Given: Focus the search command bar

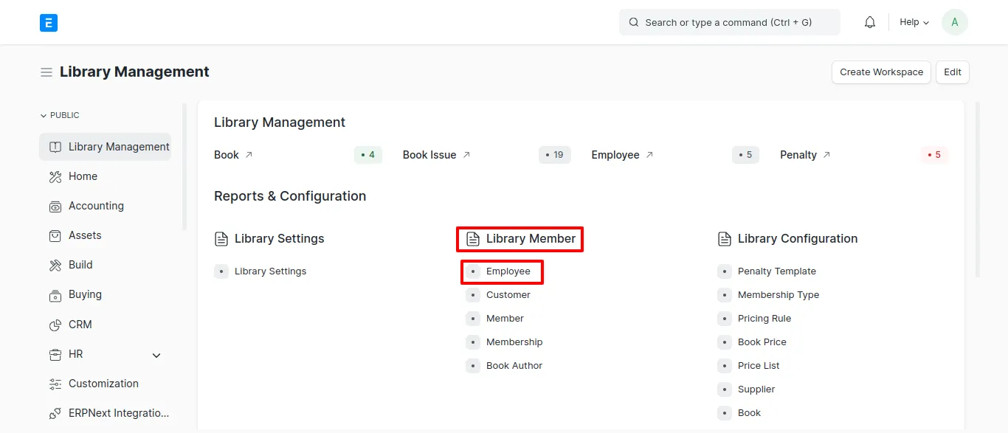Looking at the screenshot, I should 729,22.
